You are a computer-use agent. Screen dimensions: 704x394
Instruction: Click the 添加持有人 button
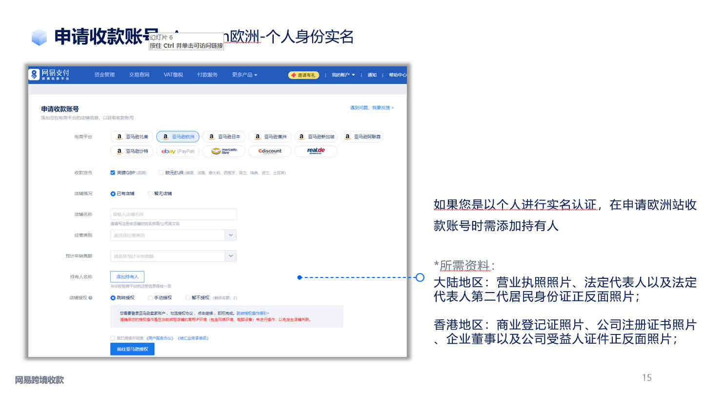(x=127, y=276)
